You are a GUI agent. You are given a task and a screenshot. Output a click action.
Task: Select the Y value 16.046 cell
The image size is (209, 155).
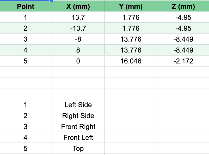pyautogui.click(x=131, y=61)
